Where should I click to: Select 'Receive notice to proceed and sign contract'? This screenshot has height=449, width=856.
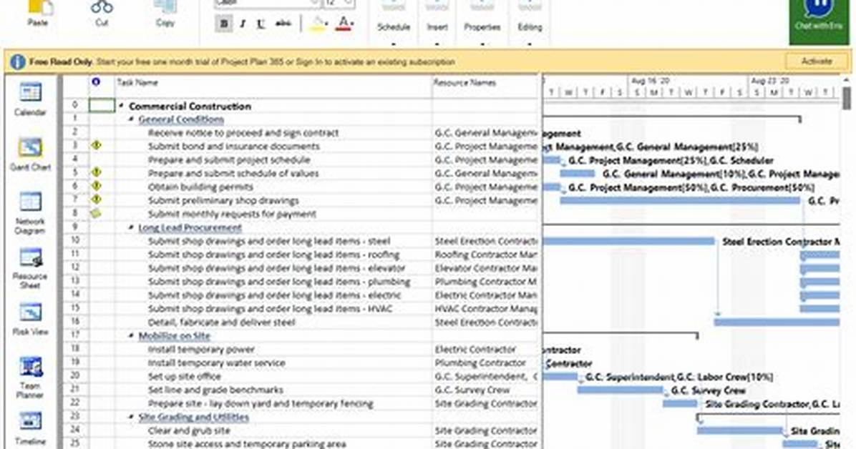tap(243, 132)
